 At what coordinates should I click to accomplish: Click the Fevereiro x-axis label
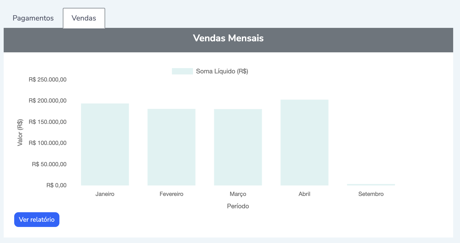(x=171, y=194)
